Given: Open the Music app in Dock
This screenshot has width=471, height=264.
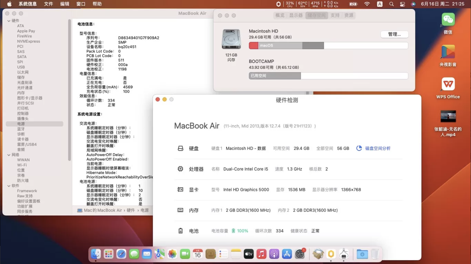Looking at the screenshot, I should click(x=262, y=254).
